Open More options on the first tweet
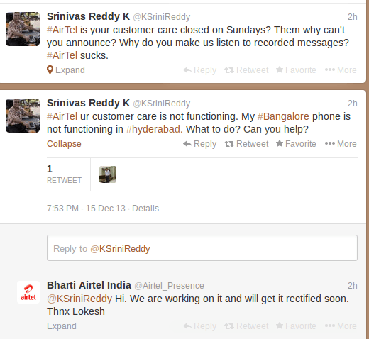The height and width of the screenshot is (339, 369). click(x=341, y=70)
